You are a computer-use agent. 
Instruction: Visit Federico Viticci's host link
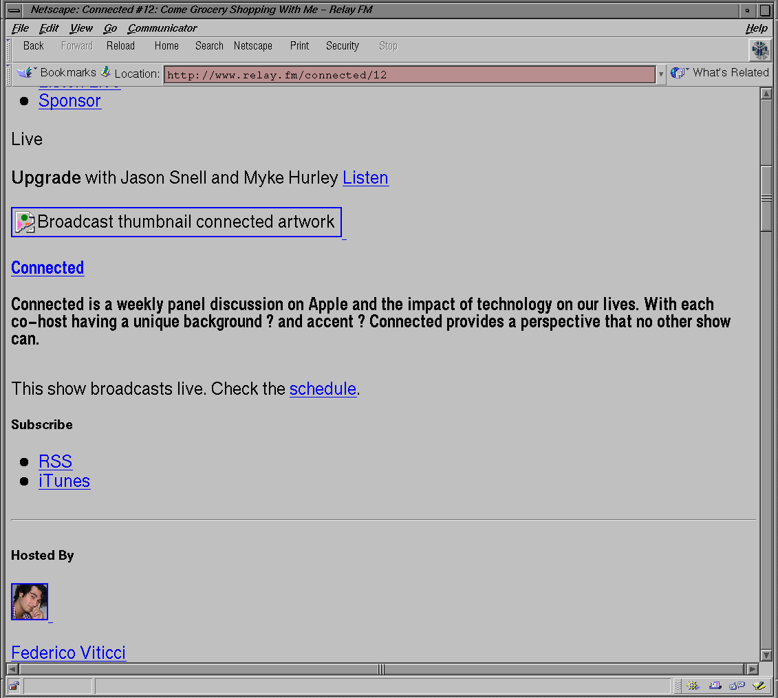tap(69, 653)
